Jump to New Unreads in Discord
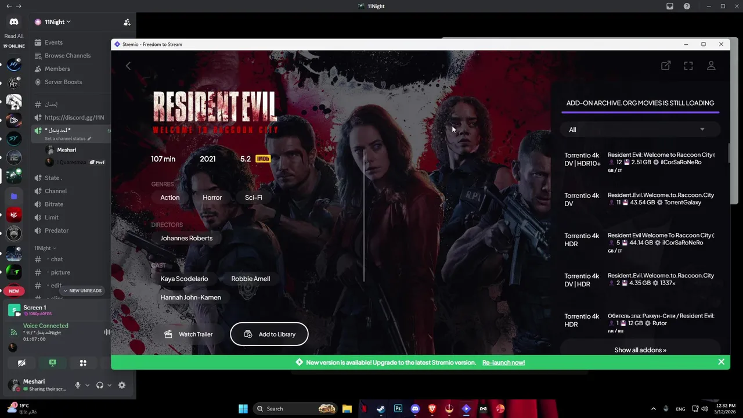This screenshot has height=418, width=743. tap(82, 290)
